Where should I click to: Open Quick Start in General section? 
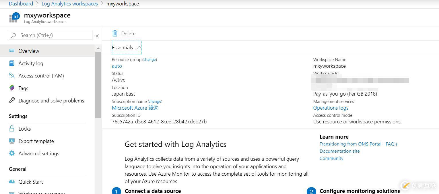[11, 182]
